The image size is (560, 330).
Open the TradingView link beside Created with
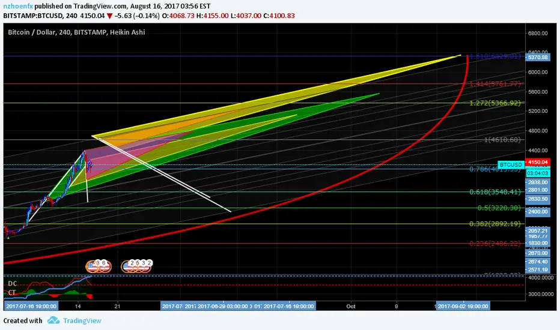[x=82, y=320]
